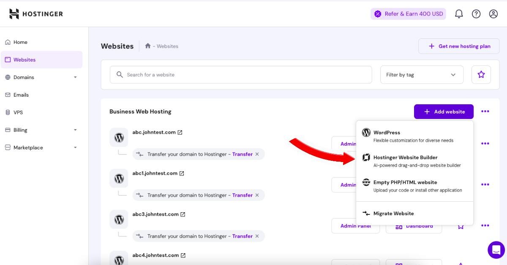Click WordPress icon for abc.johntest.com

[x=119, y=138]
